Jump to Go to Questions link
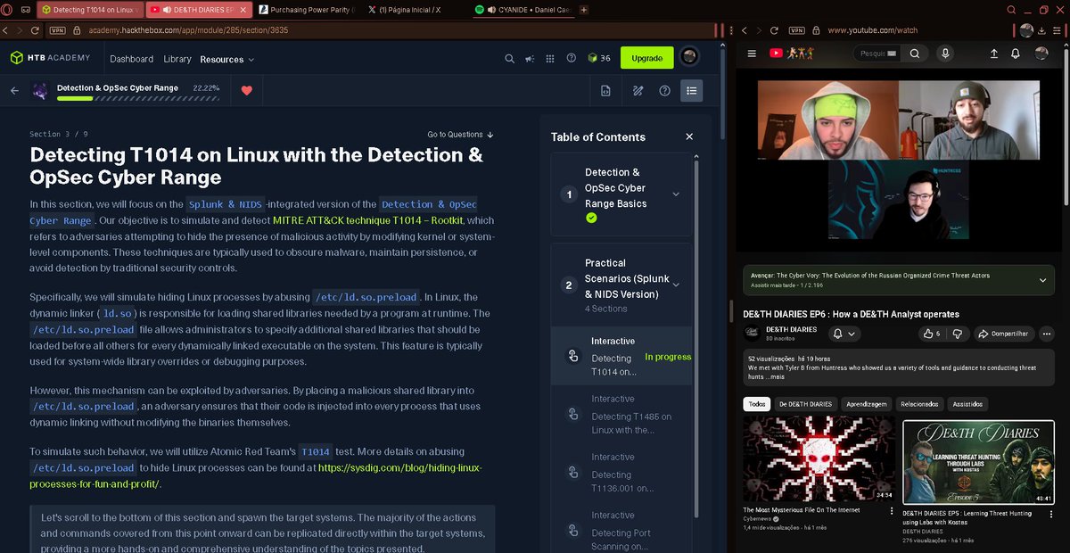This screenshot has height=553, width=1070. coord(460,135)
